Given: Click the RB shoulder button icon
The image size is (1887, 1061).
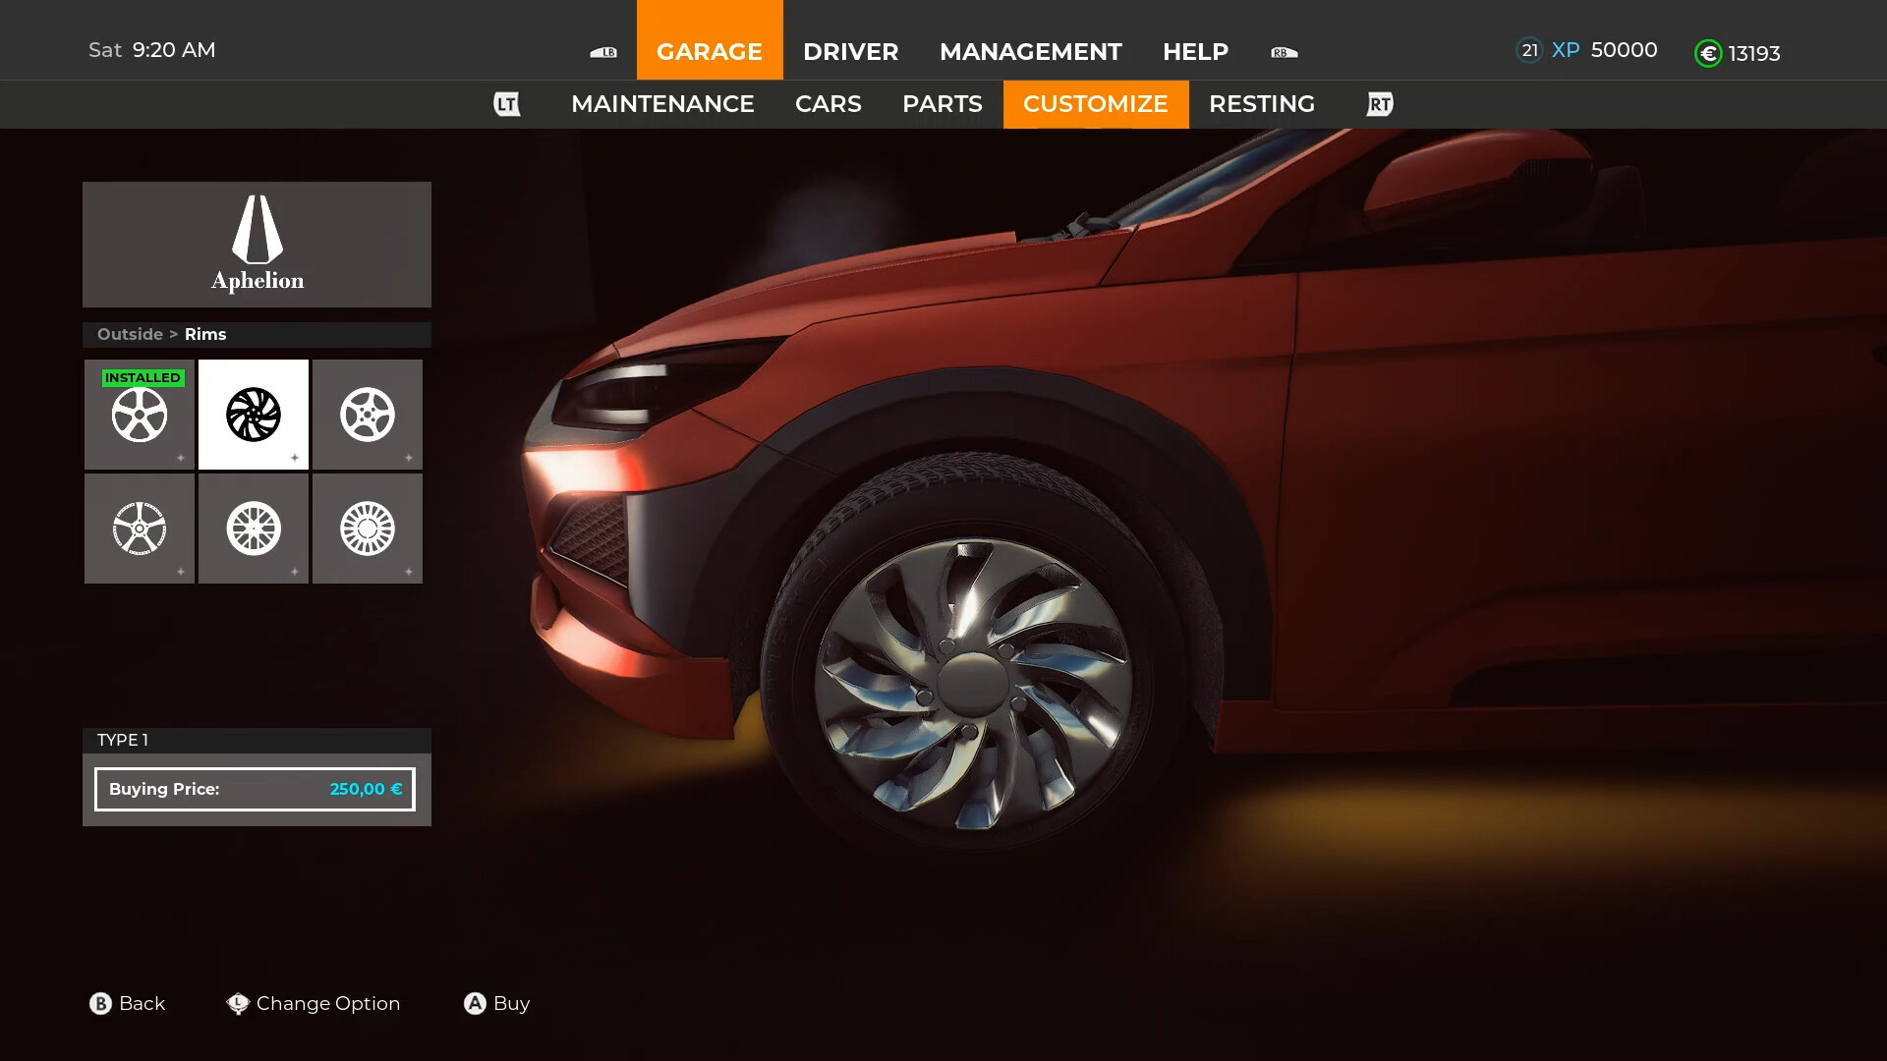Looking at the screenshot, I should click(1284, 52).
